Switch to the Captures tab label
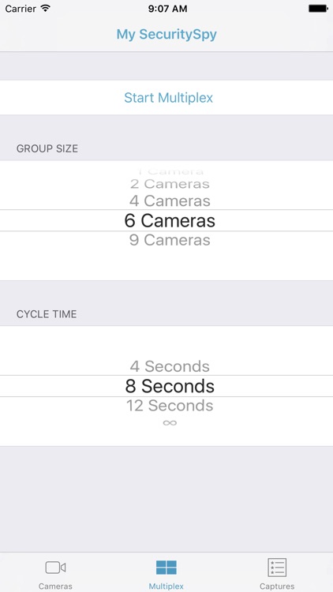Screen dimensions: 333x592 point(277,586)
